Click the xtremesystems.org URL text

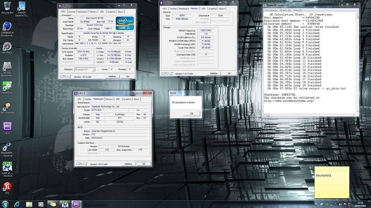(289, 101)
